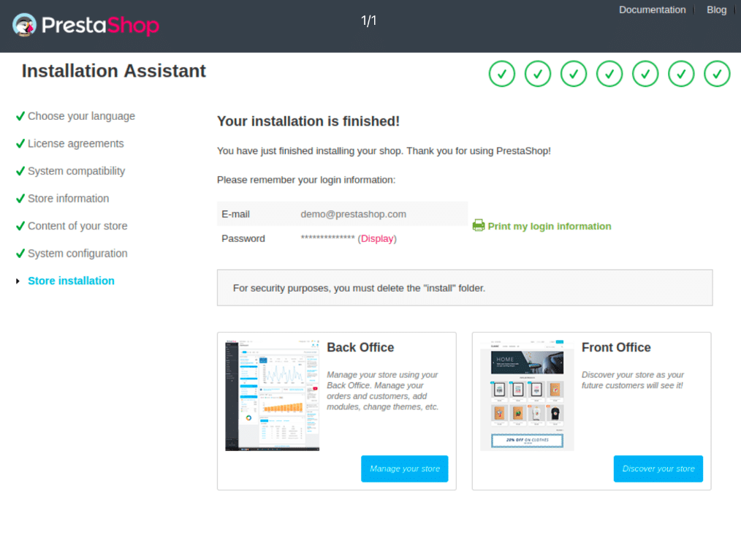Open the Blog link in the header

716,10
